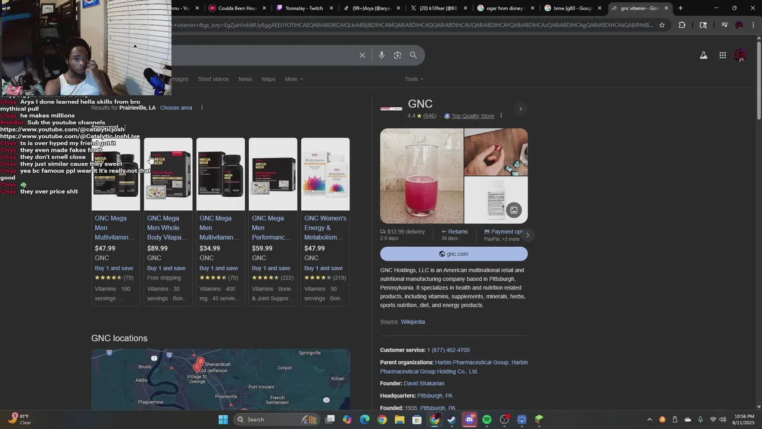The image size is (762, 429).
Task: Open more options beside Top Quality Store
Action: pos(501,116)
